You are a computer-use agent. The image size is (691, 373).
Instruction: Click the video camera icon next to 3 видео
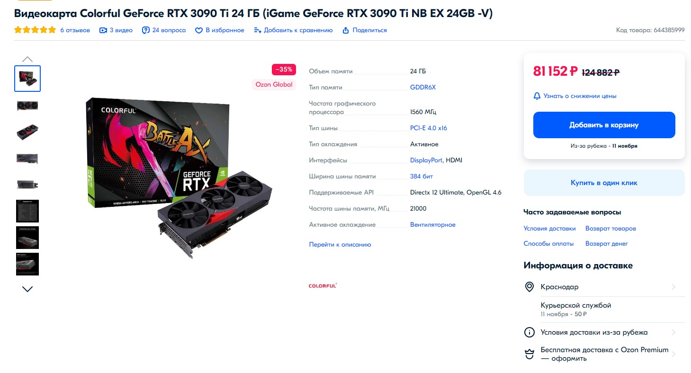pyautogui.click(x=103, y=30)
